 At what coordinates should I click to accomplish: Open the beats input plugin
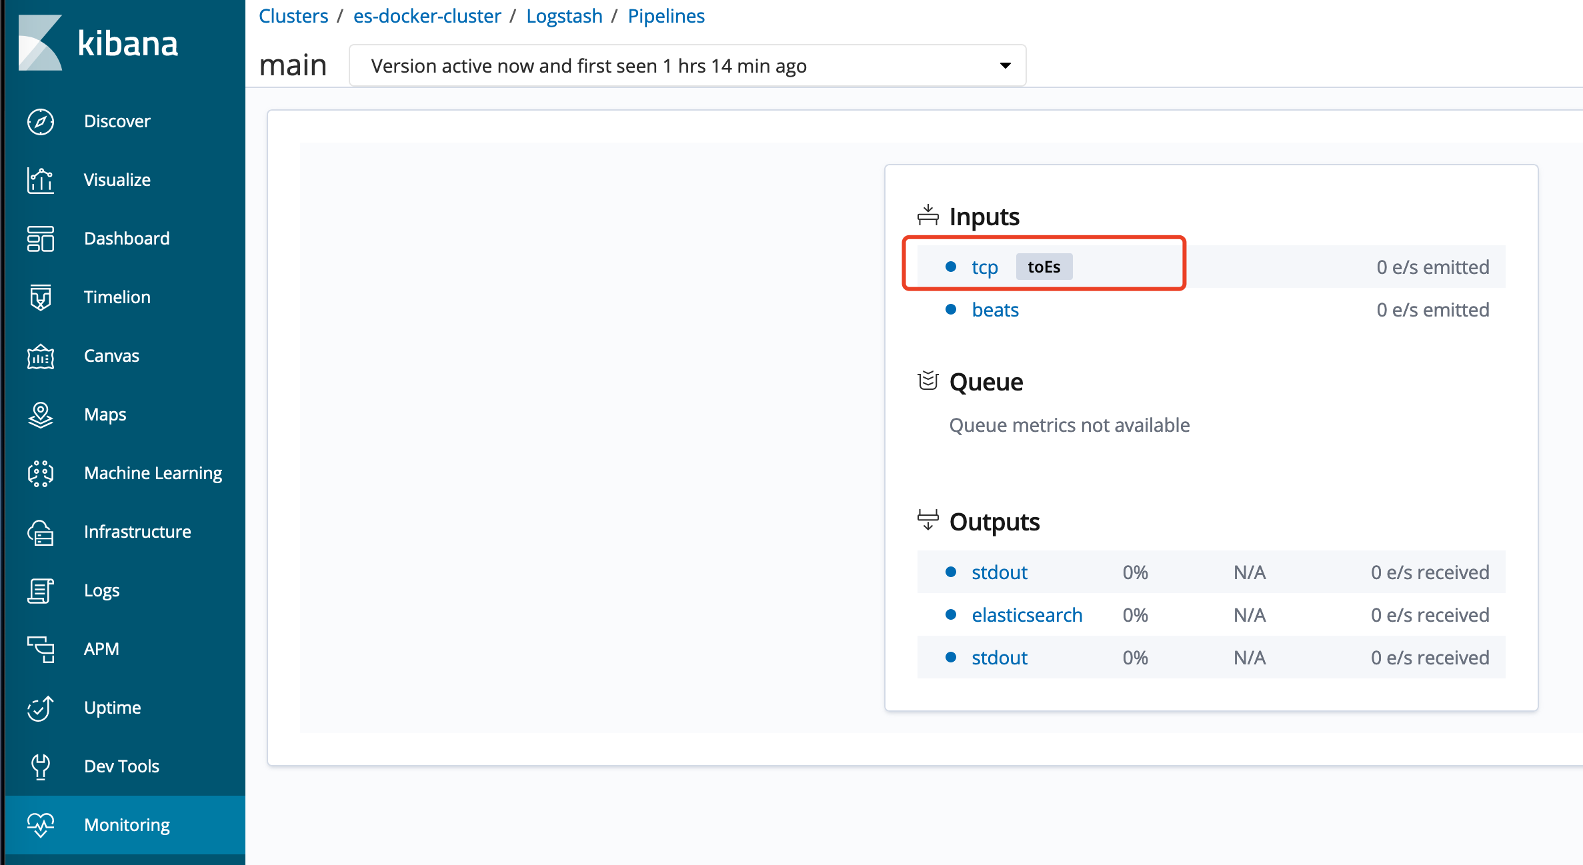tap(995, 310)
